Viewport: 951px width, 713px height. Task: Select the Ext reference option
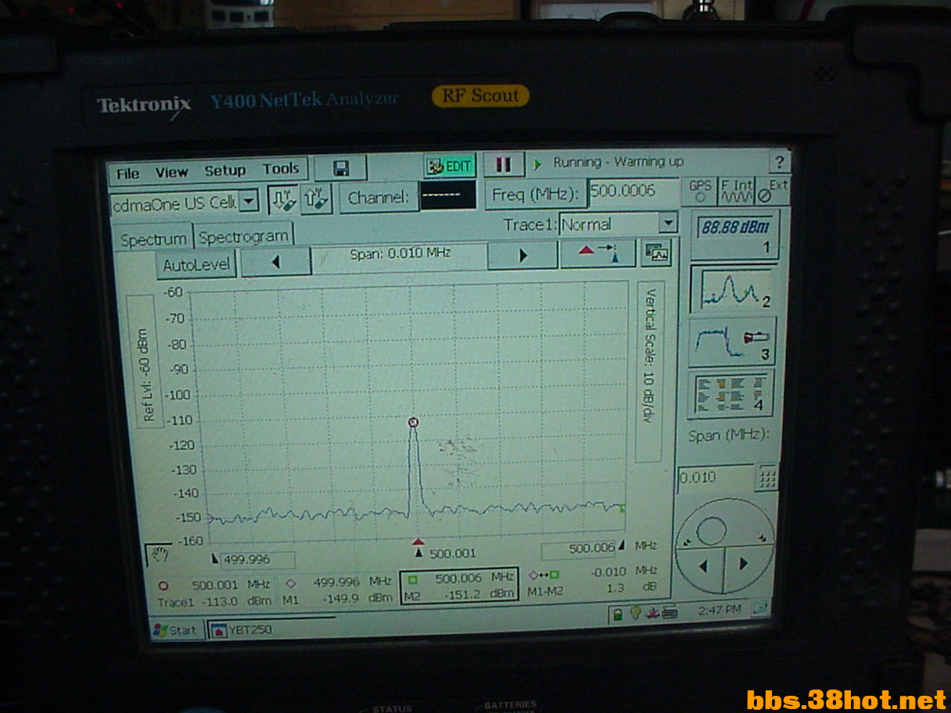pyautogui.click(x=773, y=190)
